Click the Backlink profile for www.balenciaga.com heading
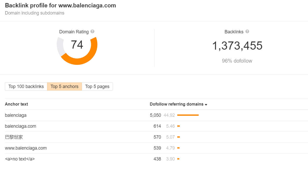This screenshot has height=189, width=308. [61, 5]
